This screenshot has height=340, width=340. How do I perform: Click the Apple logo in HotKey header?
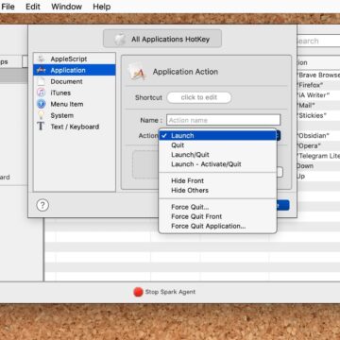119,39
